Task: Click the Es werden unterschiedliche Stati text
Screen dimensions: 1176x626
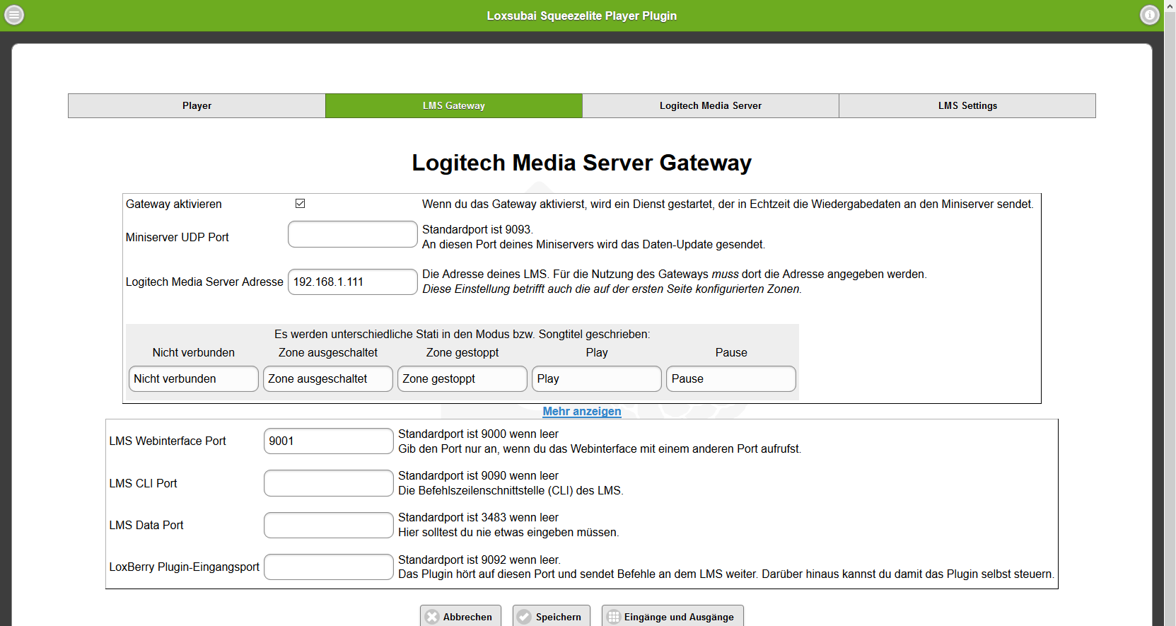Action: [x=462, y=334]
